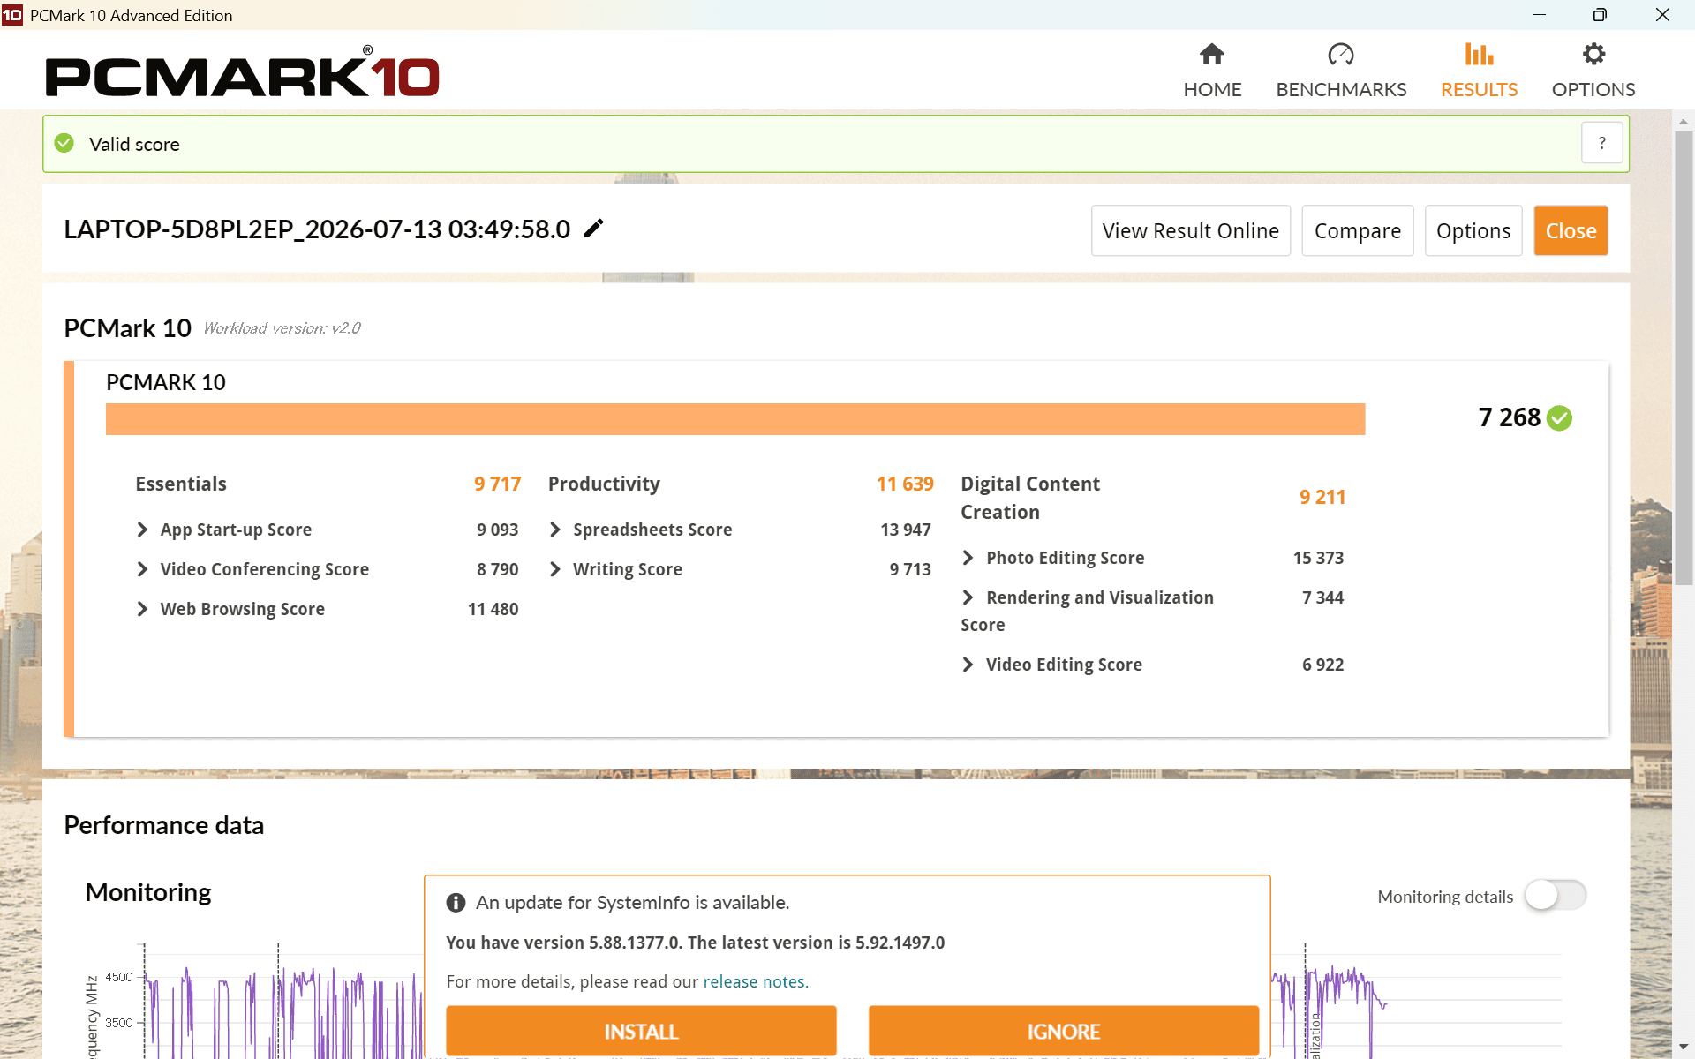
Task: Click the green checkmark beside score 7 268
Action: pyautogui.click(x=1560, y=417)
